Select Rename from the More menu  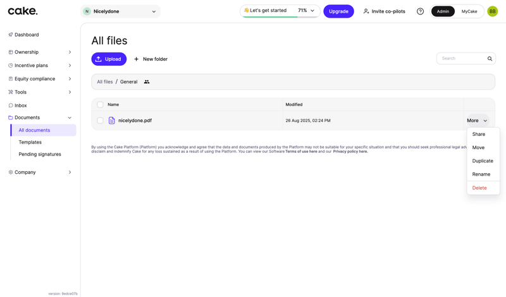click(481, 174)
